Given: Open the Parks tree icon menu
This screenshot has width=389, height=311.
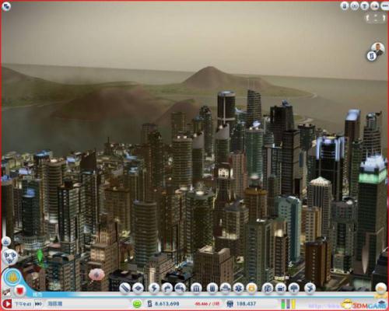Looking at the screenshot, I should [x=294, y=288].
